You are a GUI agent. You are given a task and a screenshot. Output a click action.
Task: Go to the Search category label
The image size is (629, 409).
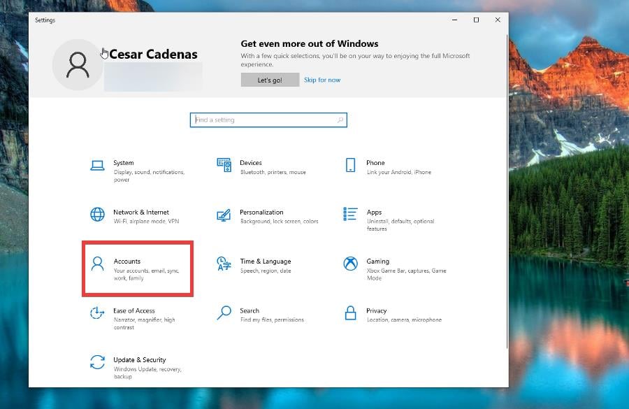(x=250, y=310)
